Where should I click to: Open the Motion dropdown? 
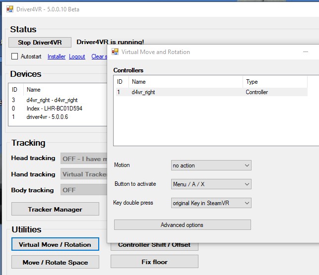point(211,165)
